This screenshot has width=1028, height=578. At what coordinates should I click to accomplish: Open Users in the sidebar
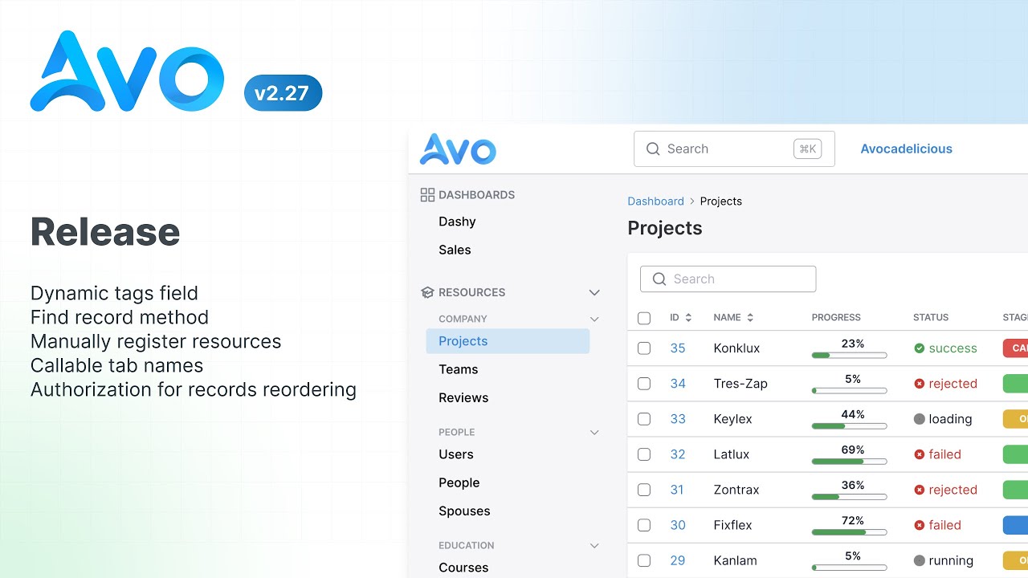pos(456,454)
